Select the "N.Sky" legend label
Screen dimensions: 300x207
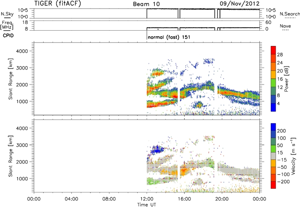[x=7, y=14]
